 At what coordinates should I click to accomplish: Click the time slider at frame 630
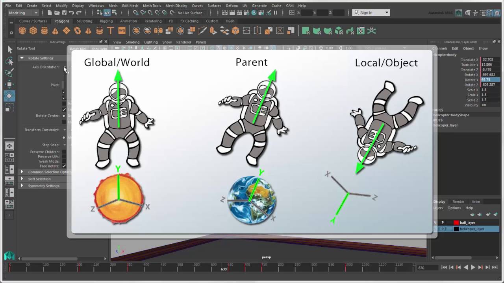pyautogui.click(x=224, y=267)
